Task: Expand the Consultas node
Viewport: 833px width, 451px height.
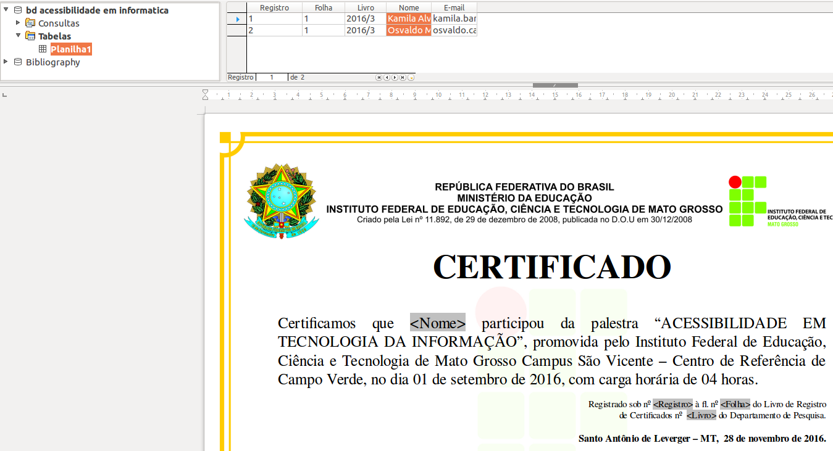Action: point(19,23)
